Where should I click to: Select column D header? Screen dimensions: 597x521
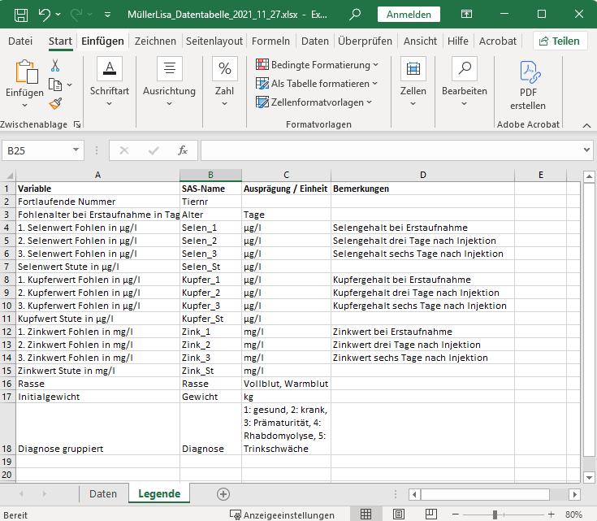[x=422, y=175]
